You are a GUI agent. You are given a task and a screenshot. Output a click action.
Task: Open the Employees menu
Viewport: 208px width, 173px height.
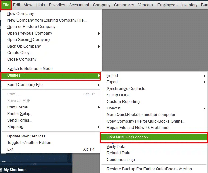[167, 5]
